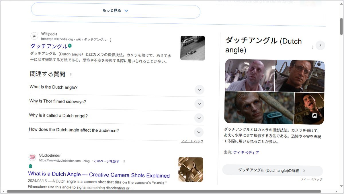Follow the ウィキペディア source link
Viewport: 344px width, 194px height.
(246, 153)
